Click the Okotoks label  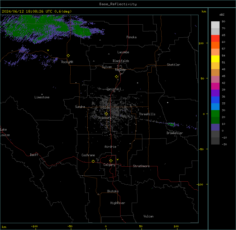113,191
